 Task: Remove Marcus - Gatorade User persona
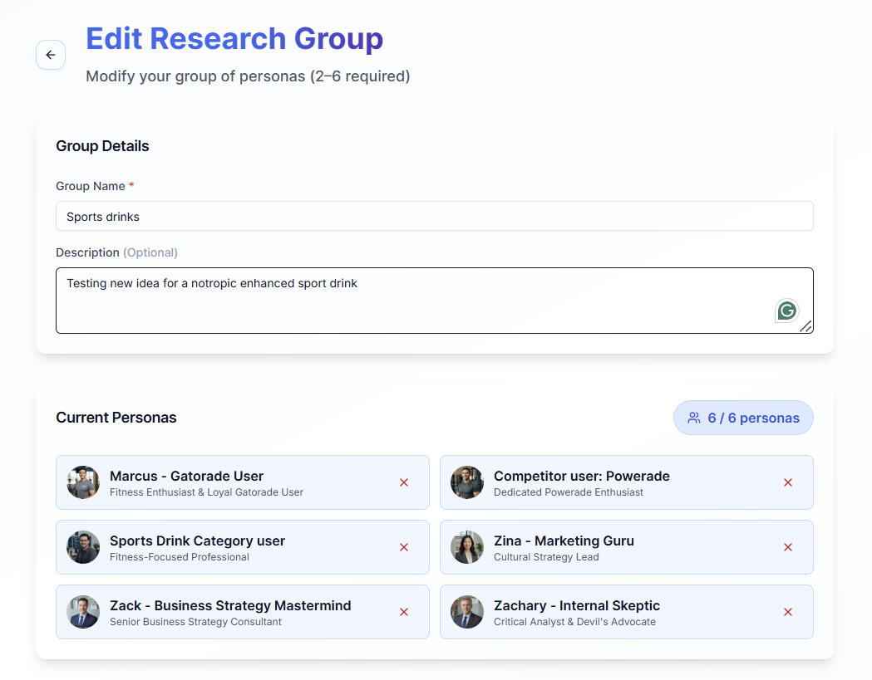(404, 482)
